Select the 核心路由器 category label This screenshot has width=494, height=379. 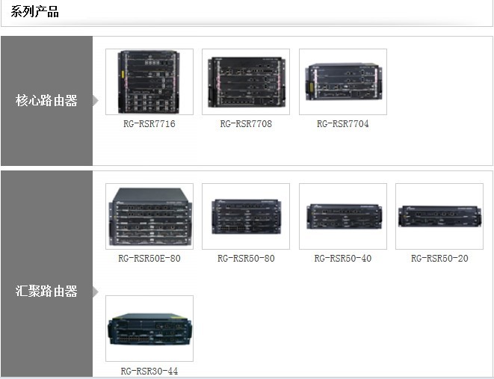point(46,100)
